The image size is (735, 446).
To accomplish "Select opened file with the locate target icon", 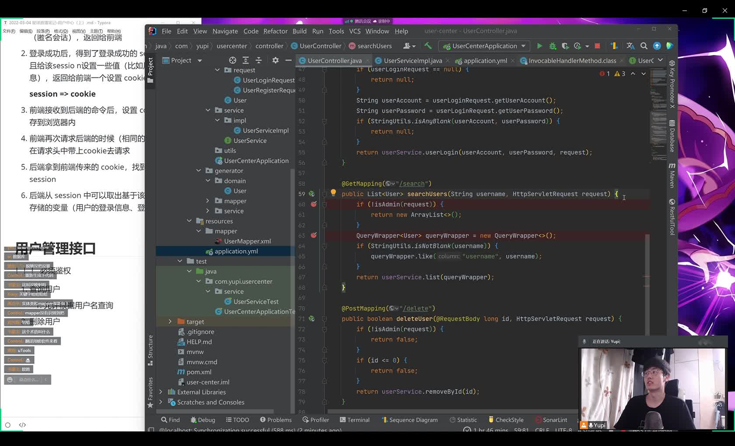I will (233, 60).
